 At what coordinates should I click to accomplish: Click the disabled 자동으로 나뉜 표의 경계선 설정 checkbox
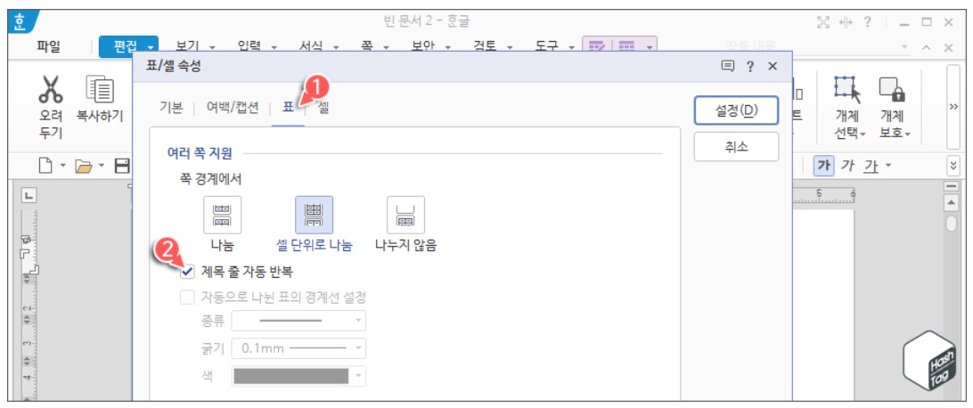pyautogui.click(x=187, y=297)
